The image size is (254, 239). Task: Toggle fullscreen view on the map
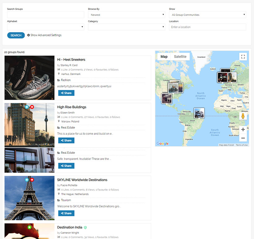click(243, 57)
